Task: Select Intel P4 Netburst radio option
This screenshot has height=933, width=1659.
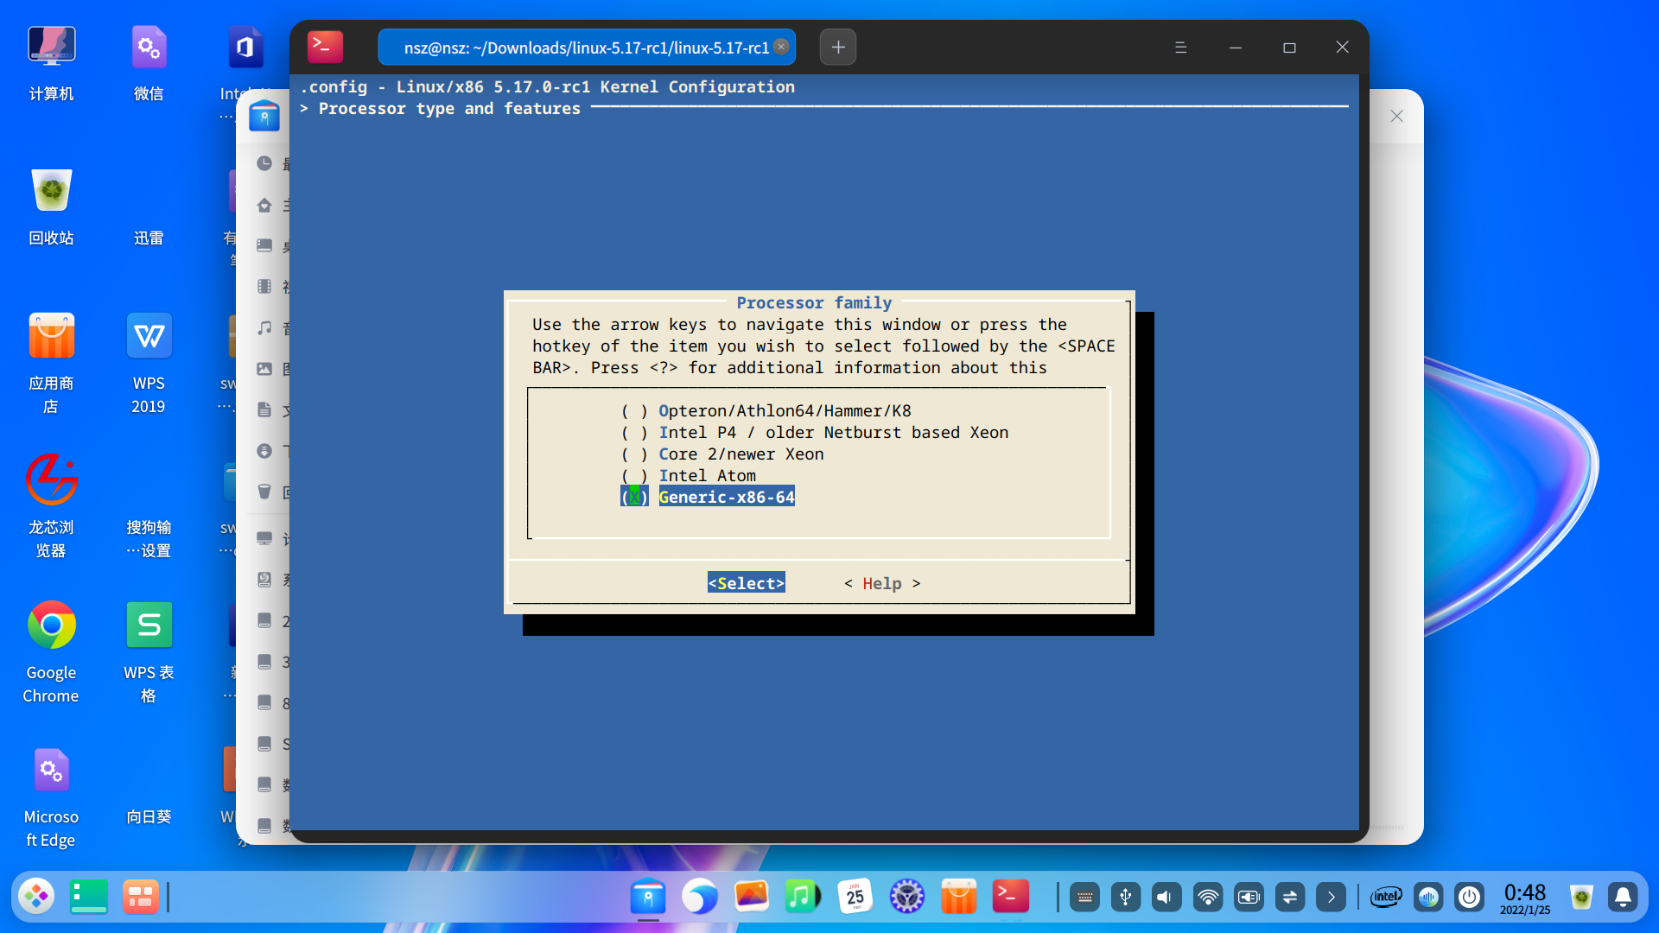Action: [832, 433]
